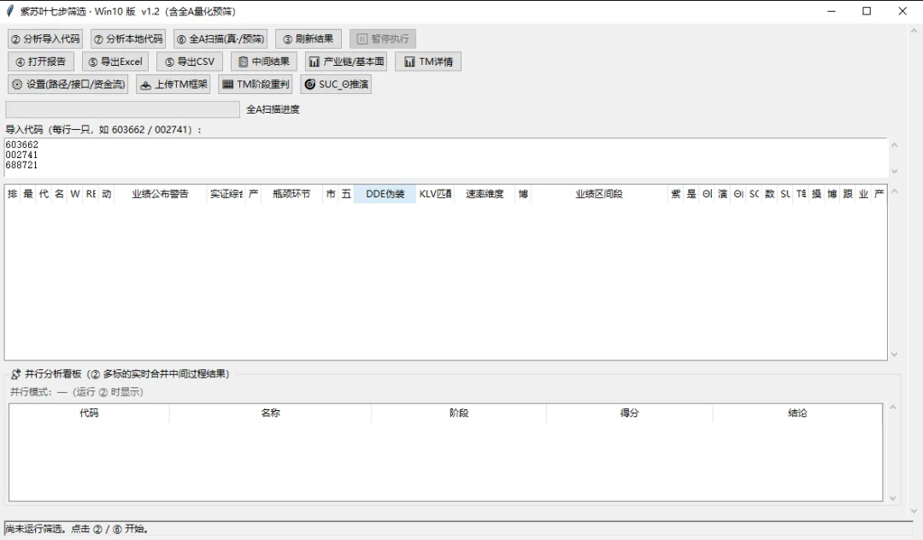Open 设置(路径/接口/资金流) gear button
The image size is (923, 540).
[68, 85]
